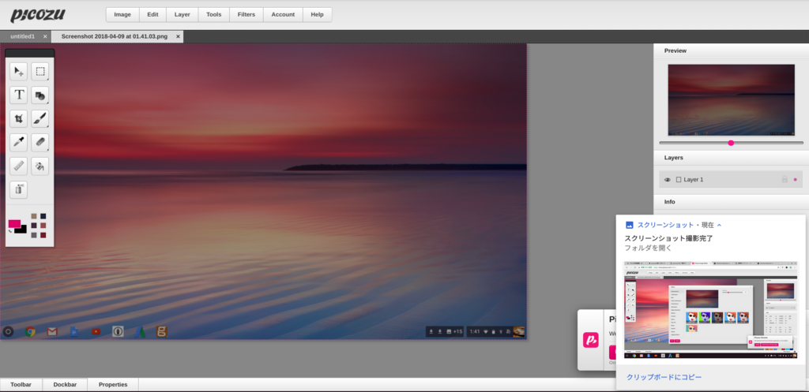809x392 pixels.
Task: Switch to the untitled1 document tab
Action: click(22, 36)
